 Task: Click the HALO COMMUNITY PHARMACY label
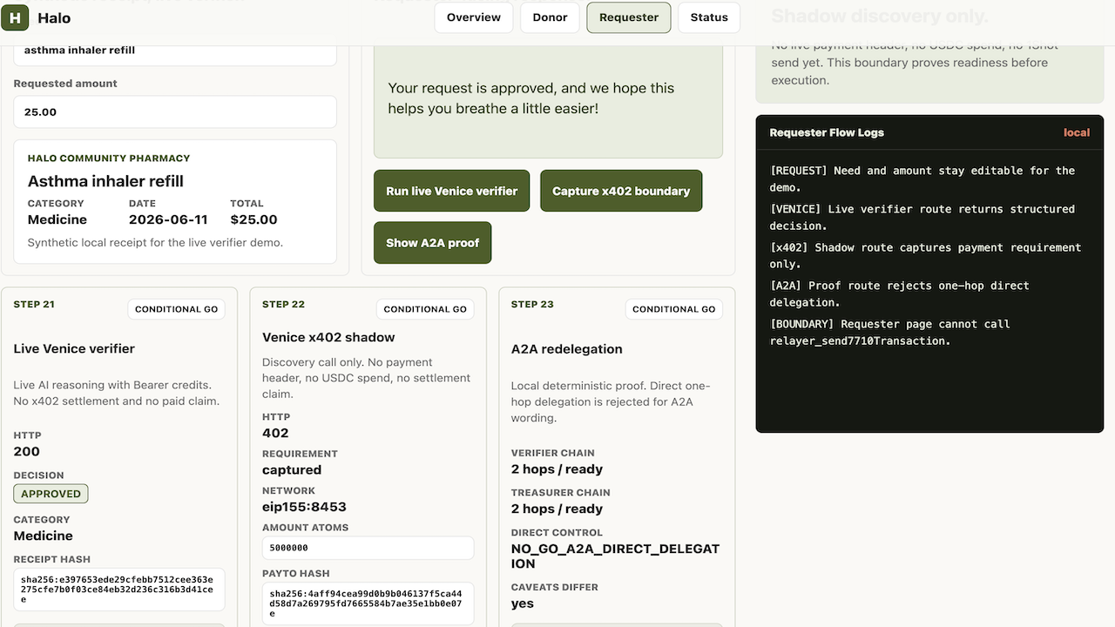[x=109, y=158]
